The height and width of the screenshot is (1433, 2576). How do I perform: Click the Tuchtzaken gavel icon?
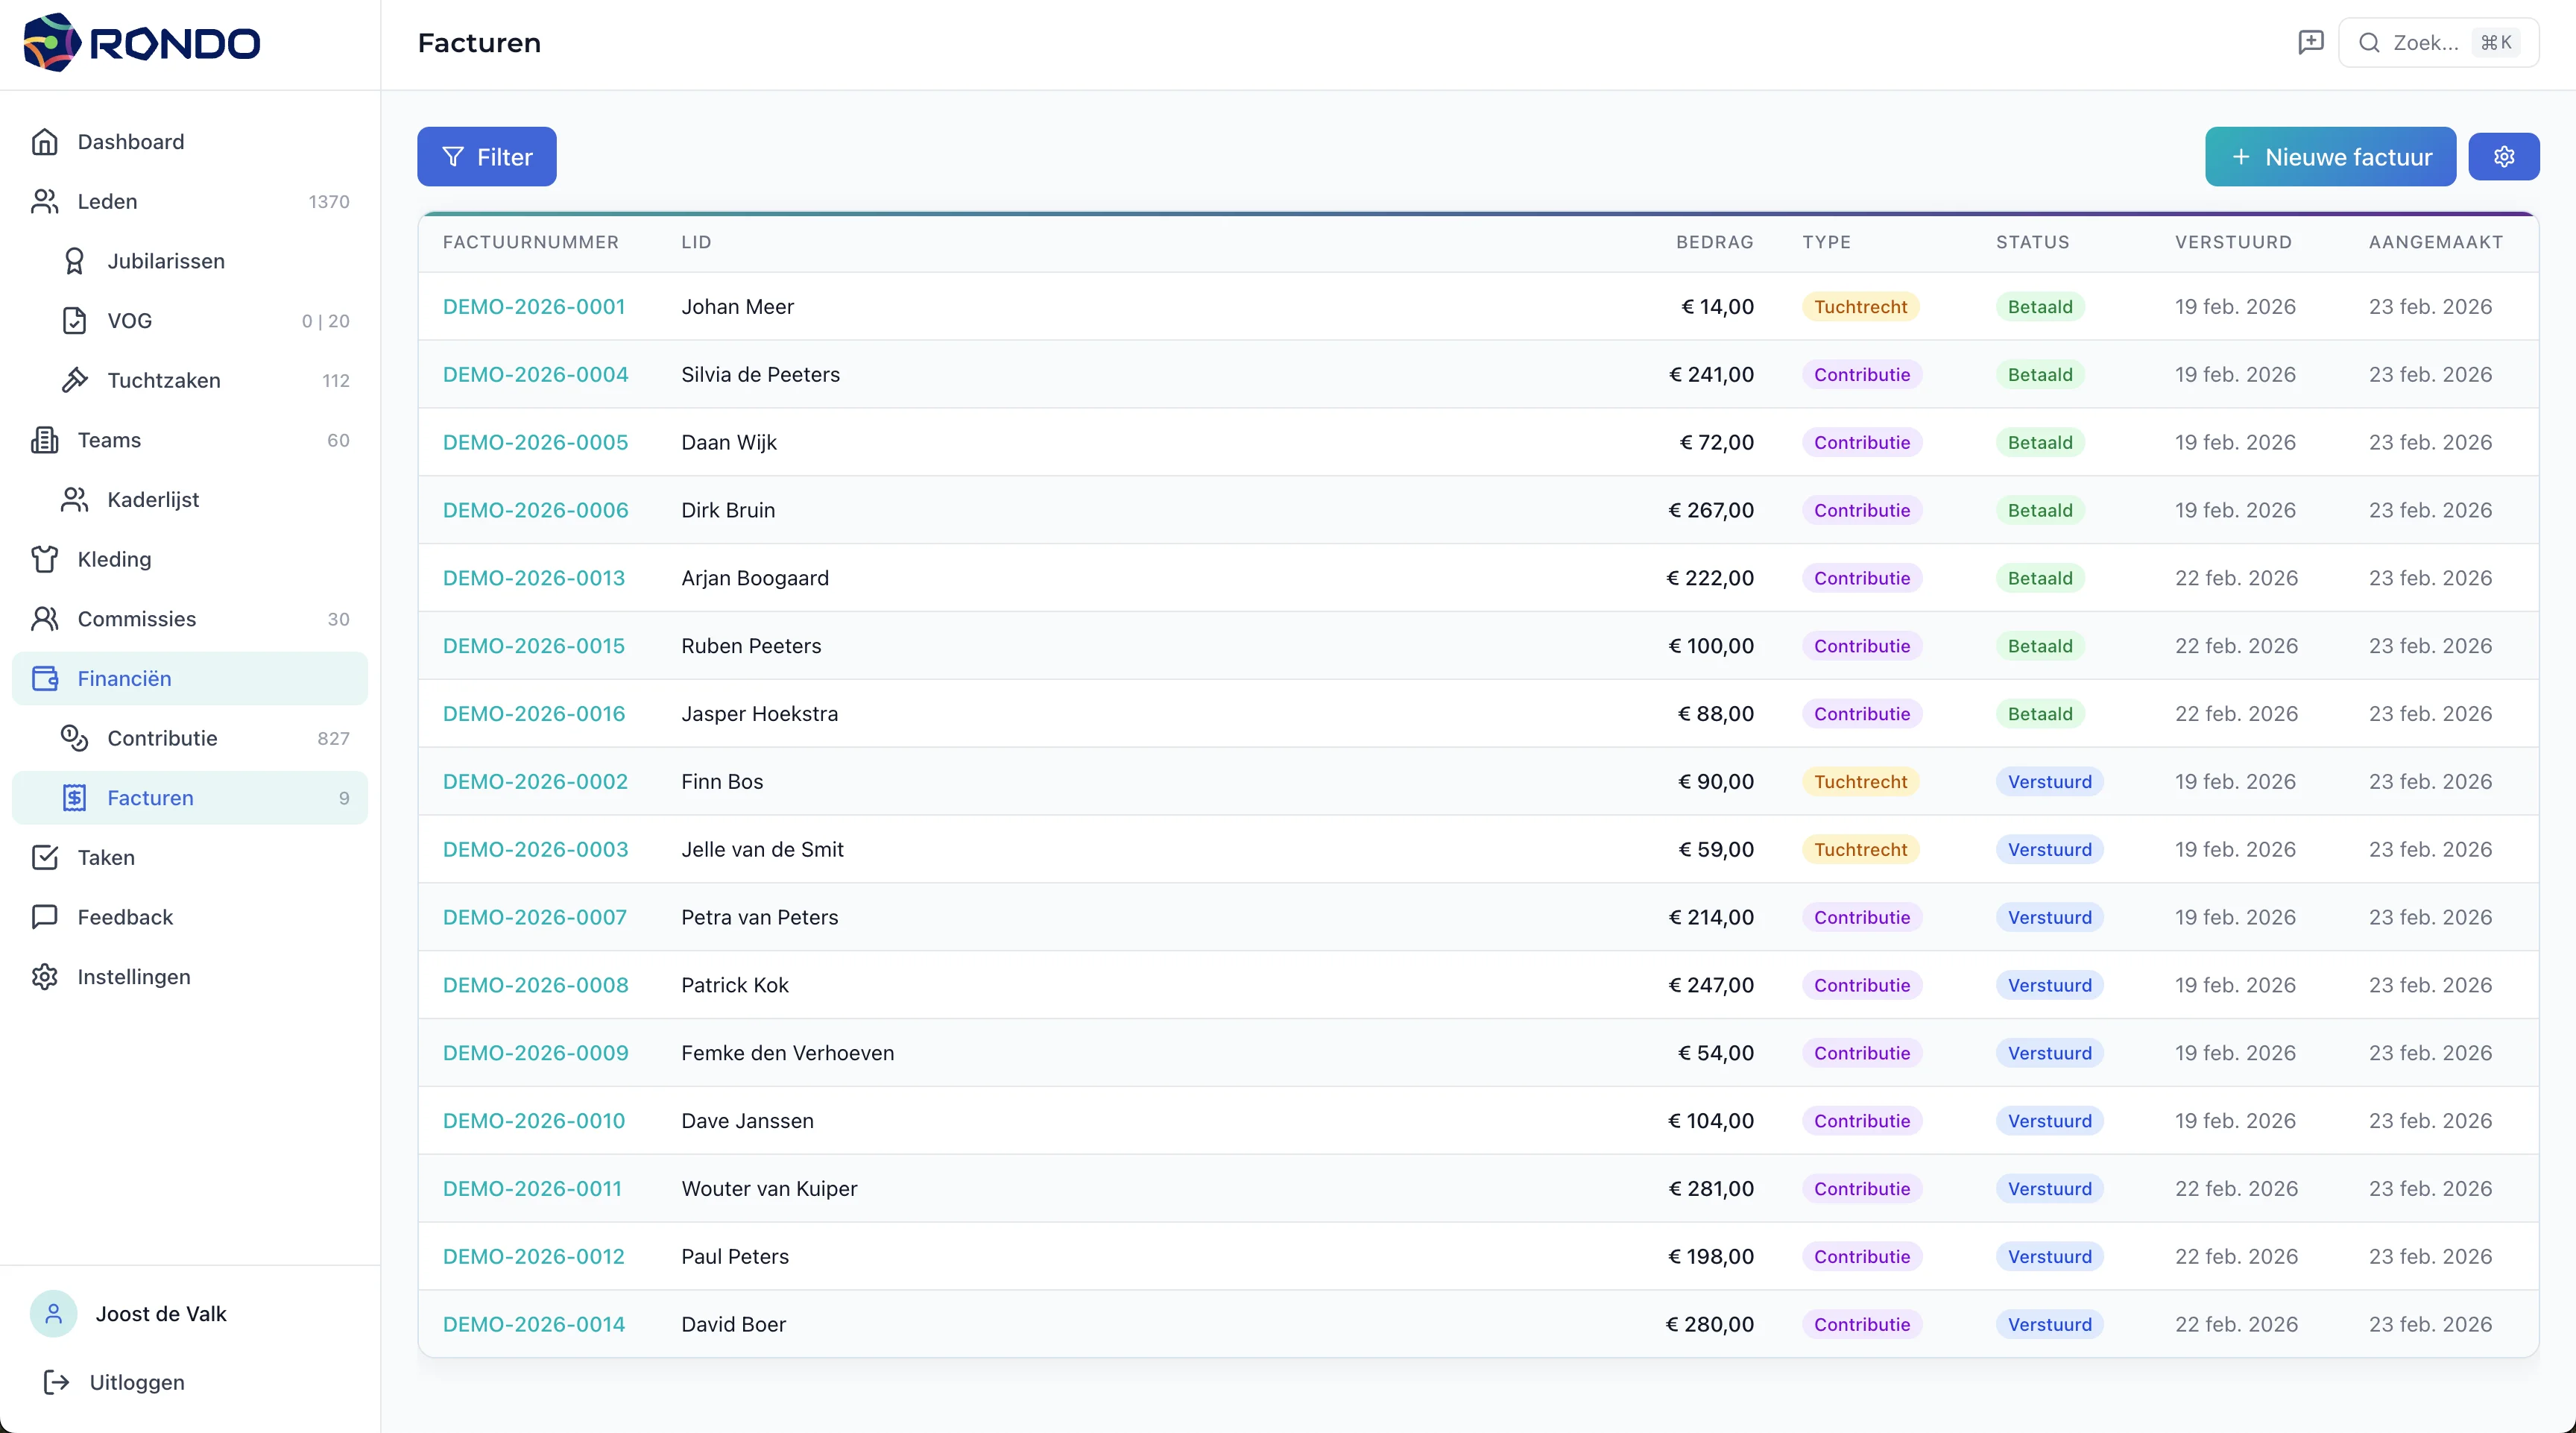coord(75,380)
